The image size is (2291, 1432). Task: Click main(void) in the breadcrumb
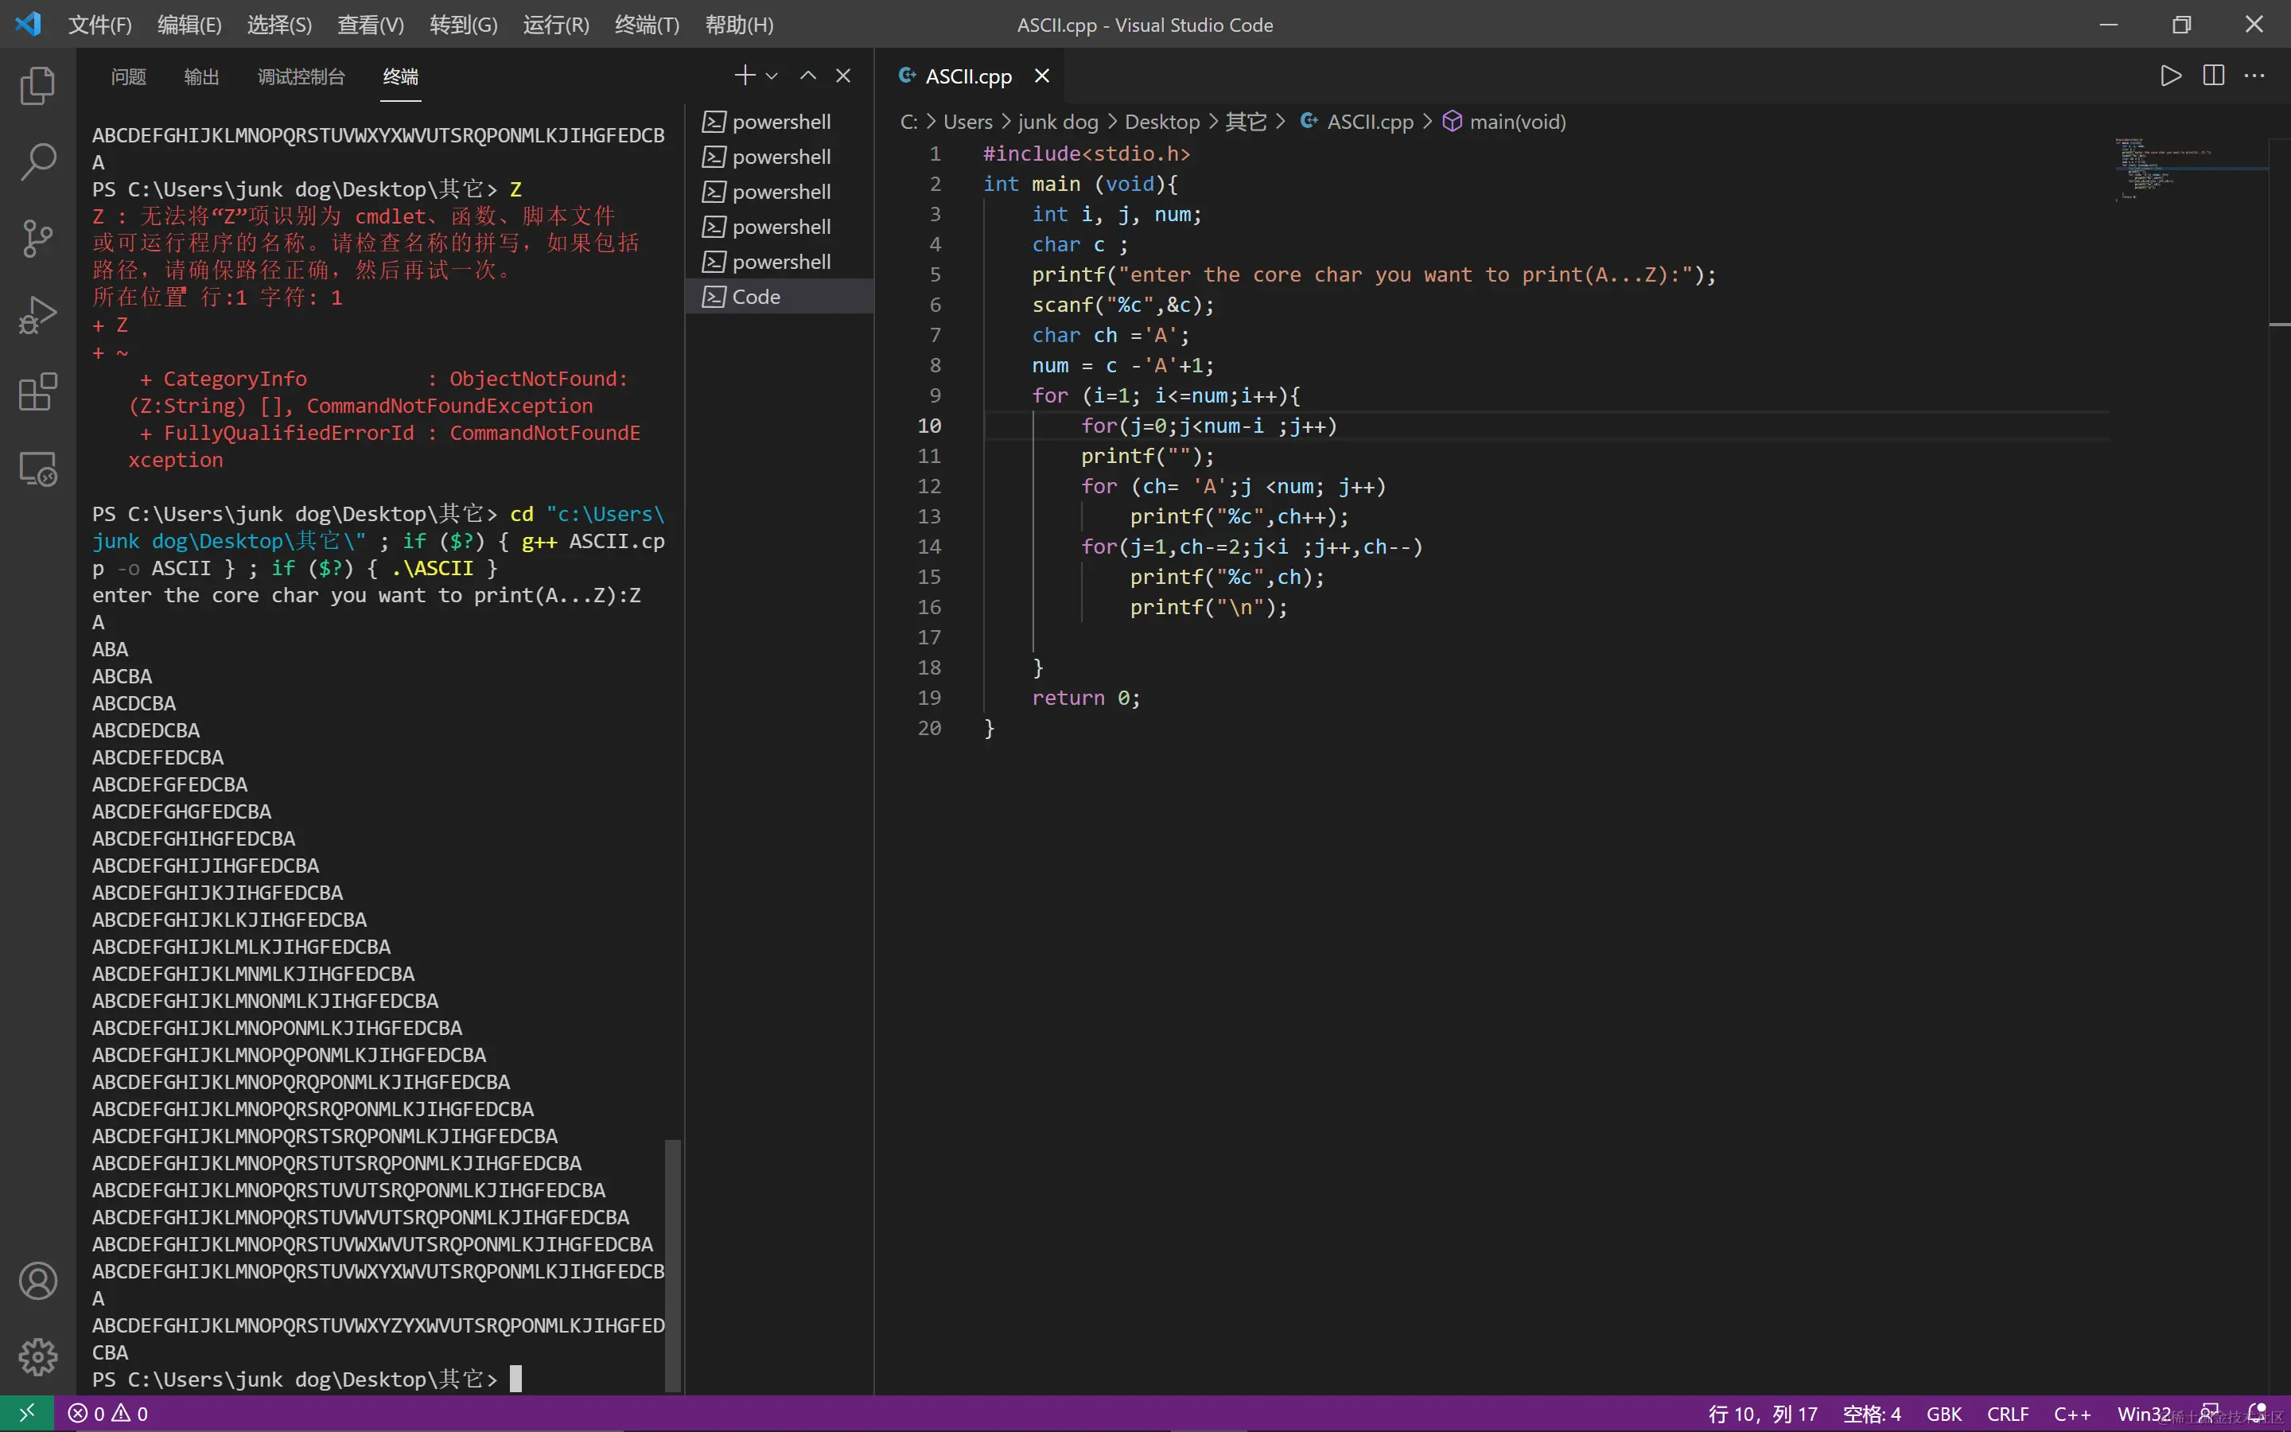1517,123
